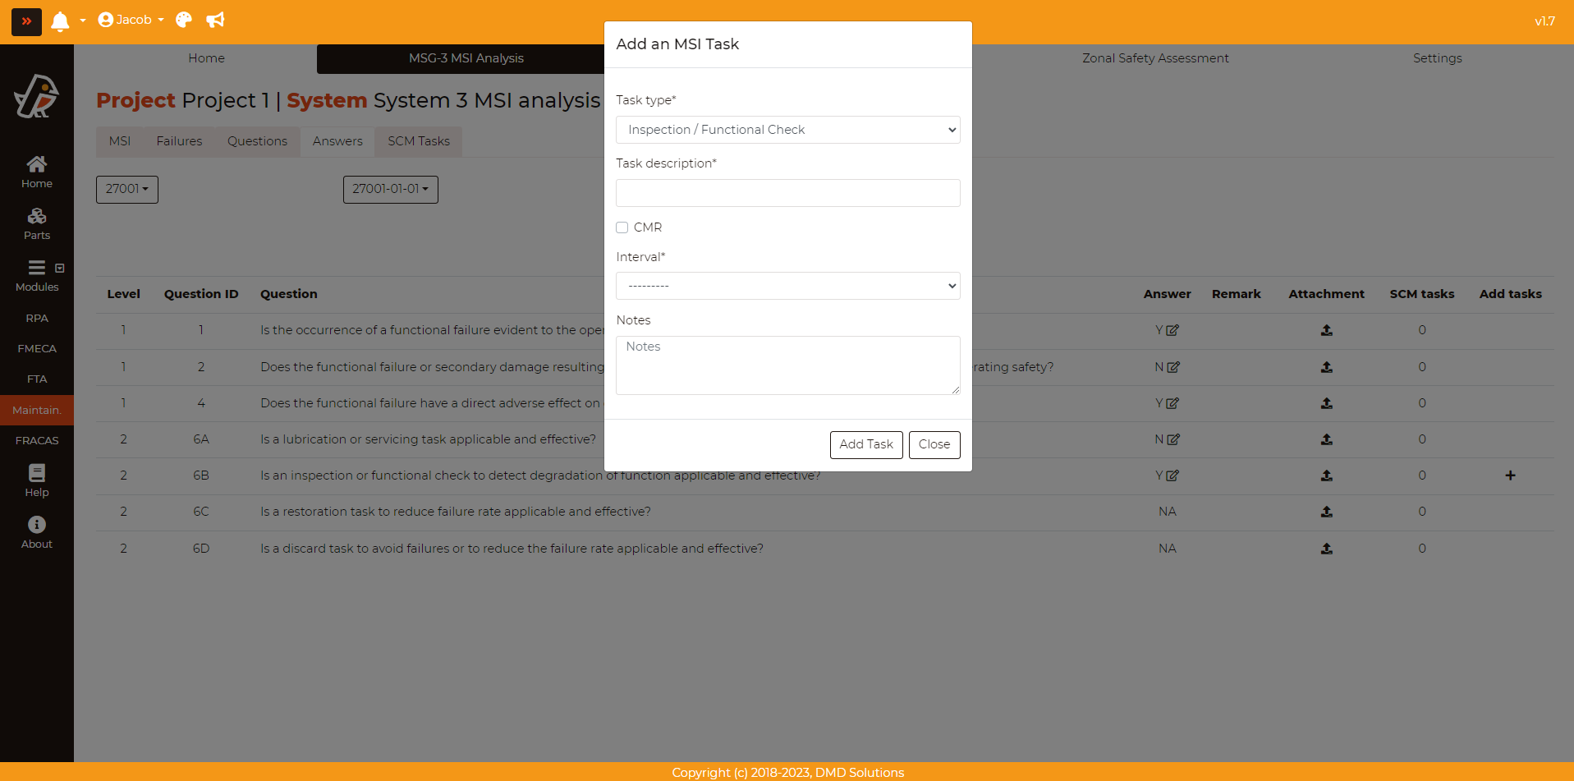The width and height of the screenshot is (1574, 781).
Task: Enable the CMR checkbox
Action: (622, 227)
